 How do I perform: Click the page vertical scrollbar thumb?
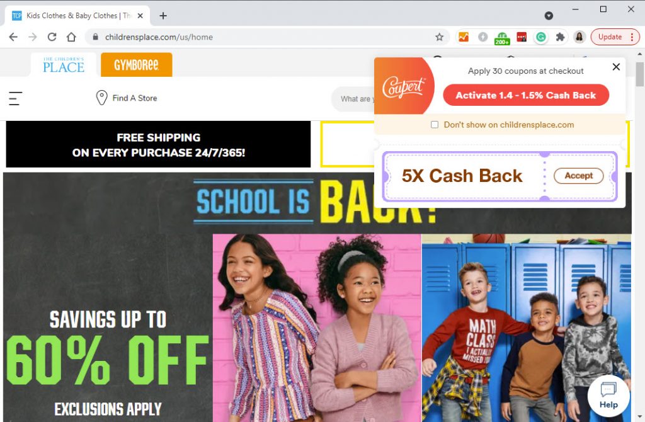[x=640, y=74]
